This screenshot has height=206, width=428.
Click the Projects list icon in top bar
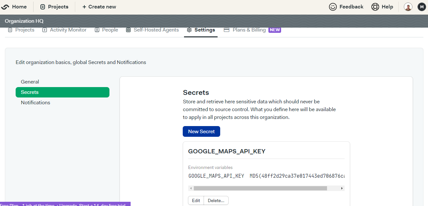(x=43, y=6)
